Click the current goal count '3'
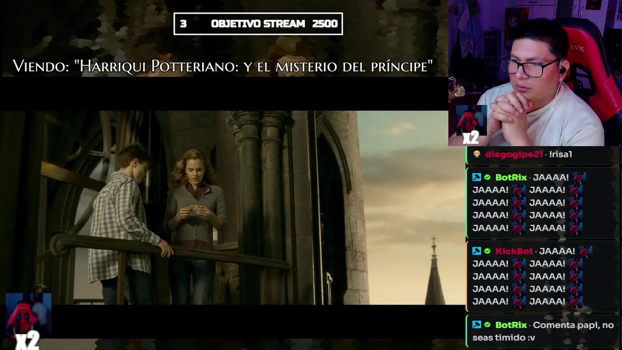The height and width of the screenshot is (350, 622). [183, 24]
